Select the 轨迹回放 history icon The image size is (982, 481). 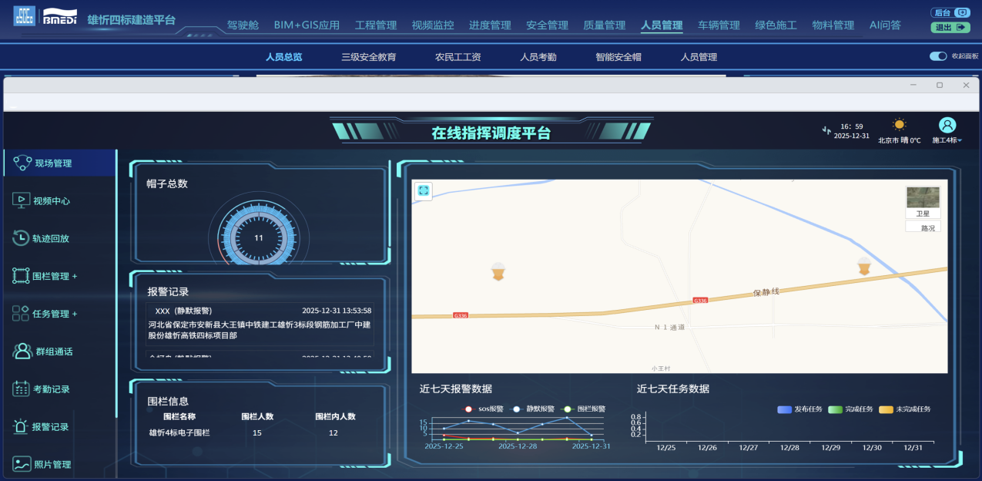tap(21, 238)
